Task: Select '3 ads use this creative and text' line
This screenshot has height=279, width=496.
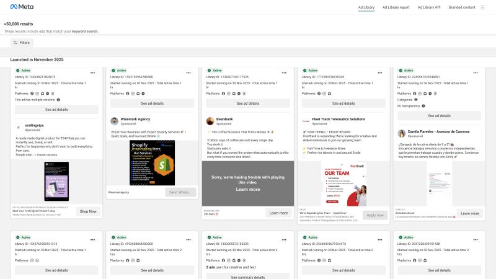Action: (231, 267)
